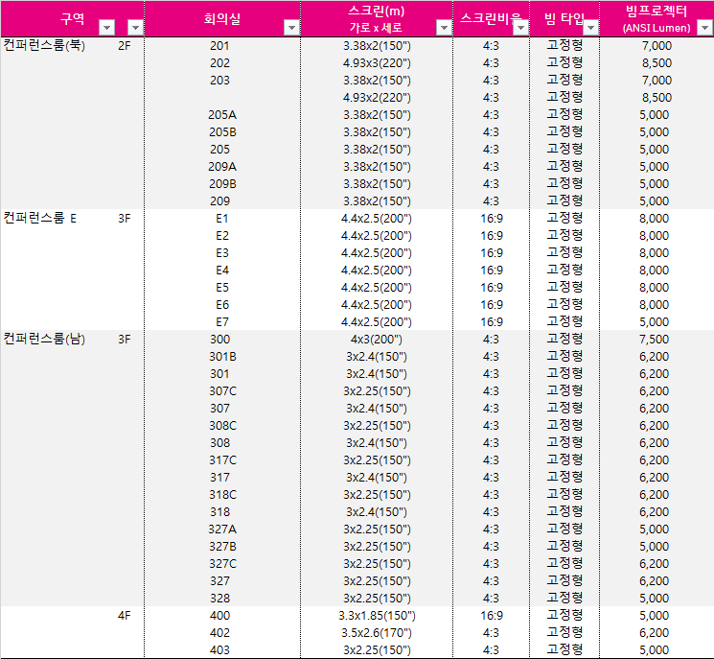714x659 pixels.
Task: Select the 4F floor cell
Action: click(x=124, y=616)
